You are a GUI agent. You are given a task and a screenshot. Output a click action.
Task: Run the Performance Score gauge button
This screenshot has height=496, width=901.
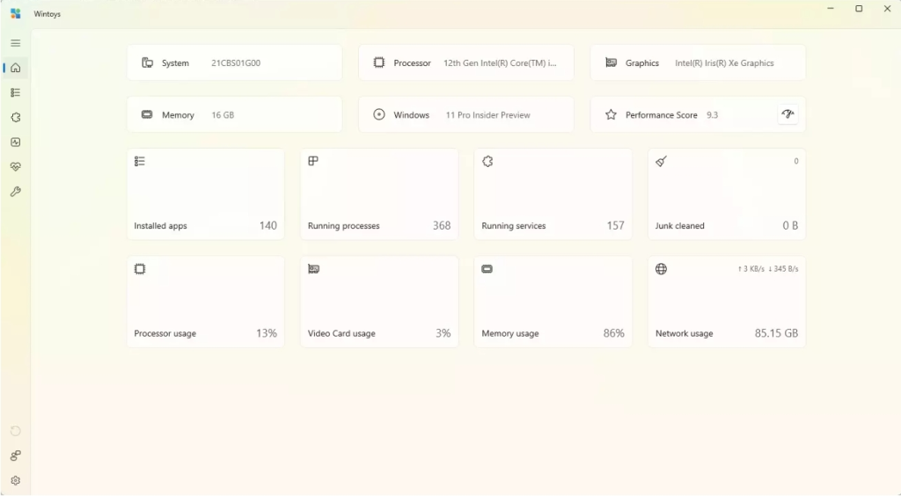787,114
